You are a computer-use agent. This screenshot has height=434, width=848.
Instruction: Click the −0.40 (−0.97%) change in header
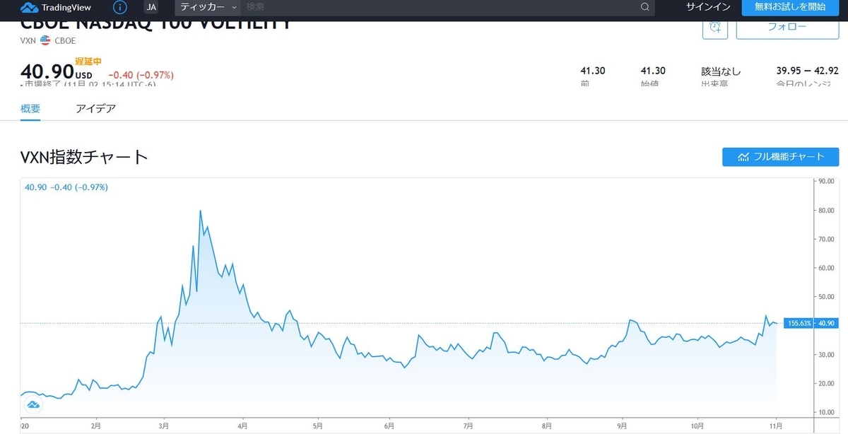(141, 75)
